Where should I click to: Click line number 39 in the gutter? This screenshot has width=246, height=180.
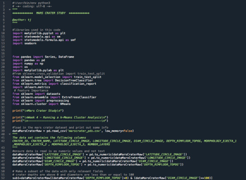click(x=3, y=131)
